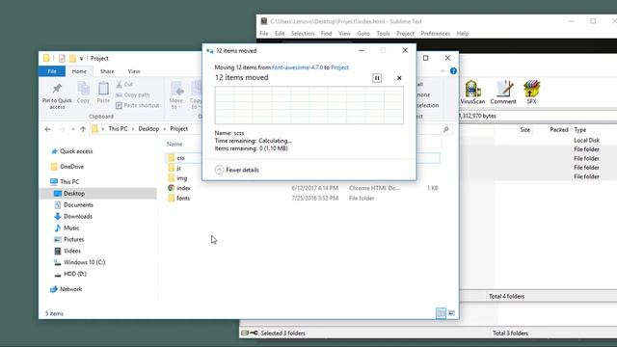
Task: Open Sublime Text Find menu
Action: [326, 34]
